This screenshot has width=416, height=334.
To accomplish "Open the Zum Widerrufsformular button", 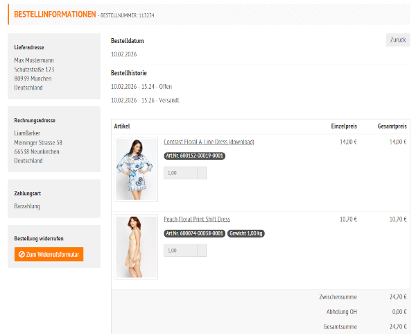I will [49, 255].
